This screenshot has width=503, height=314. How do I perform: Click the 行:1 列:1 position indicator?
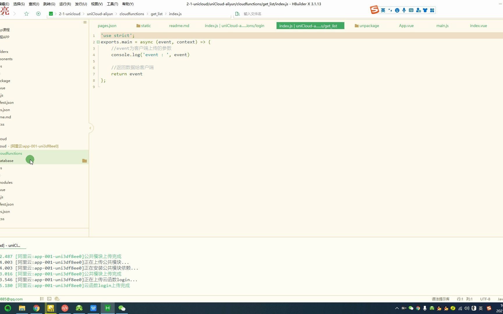click(465, 299)
